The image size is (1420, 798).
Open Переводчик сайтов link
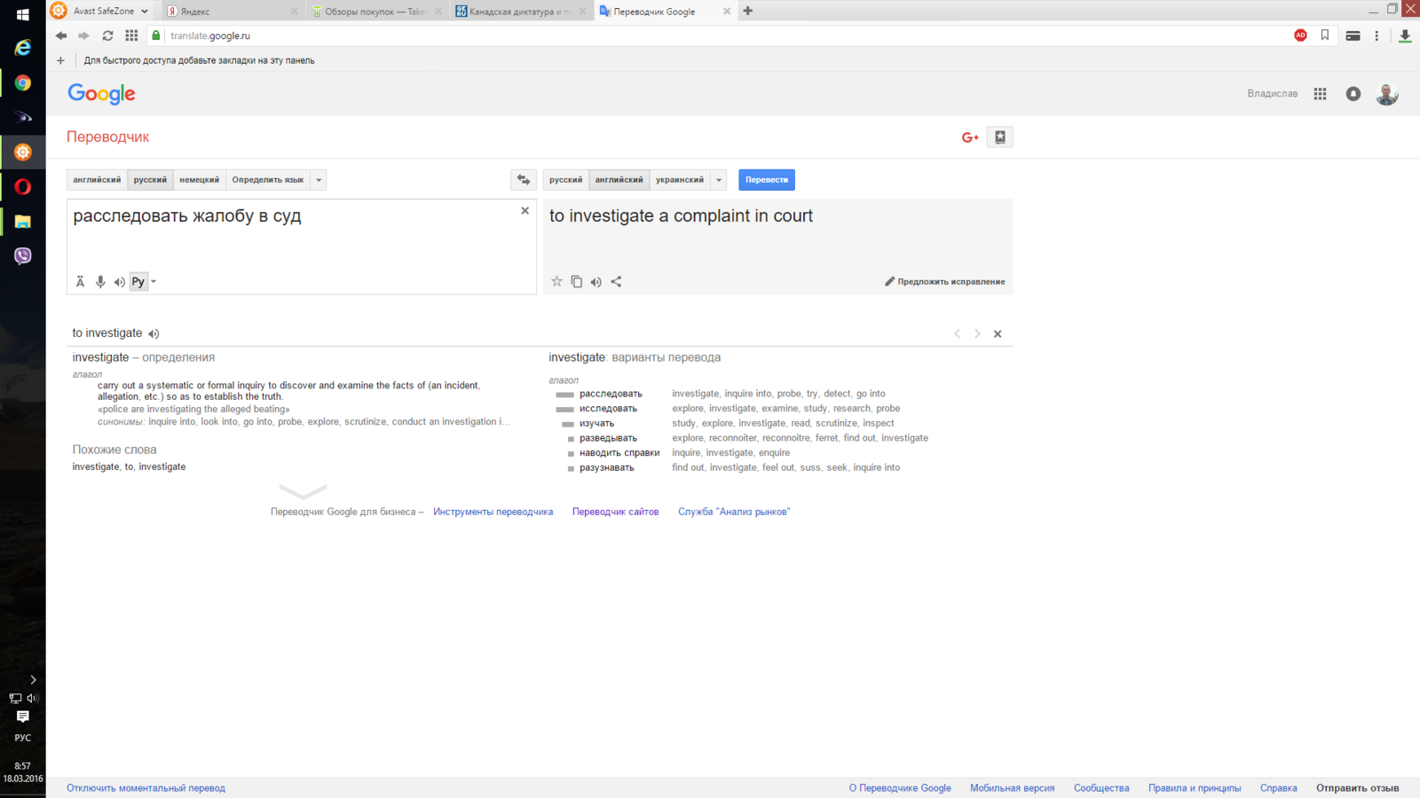(615, 512)
